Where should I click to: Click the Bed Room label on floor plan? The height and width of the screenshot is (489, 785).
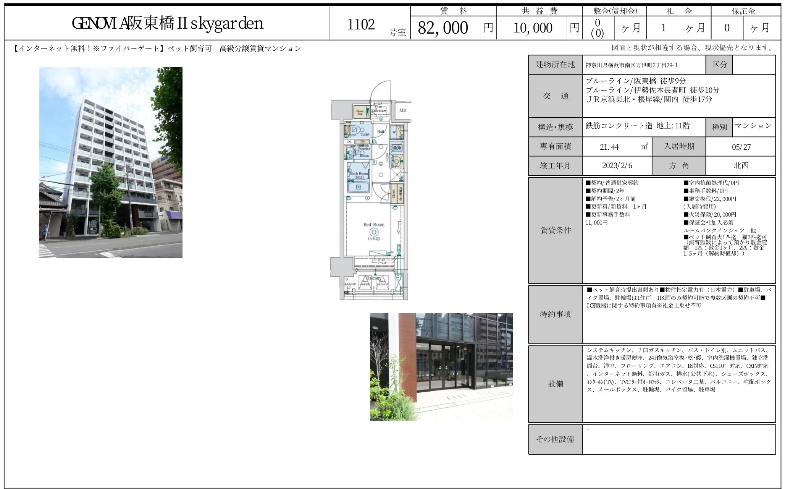pos(374,225)
